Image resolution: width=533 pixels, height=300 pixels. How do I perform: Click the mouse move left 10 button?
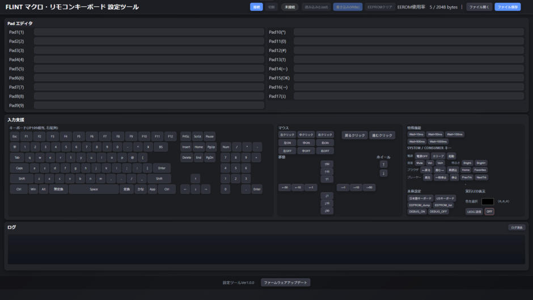(298, 188)
